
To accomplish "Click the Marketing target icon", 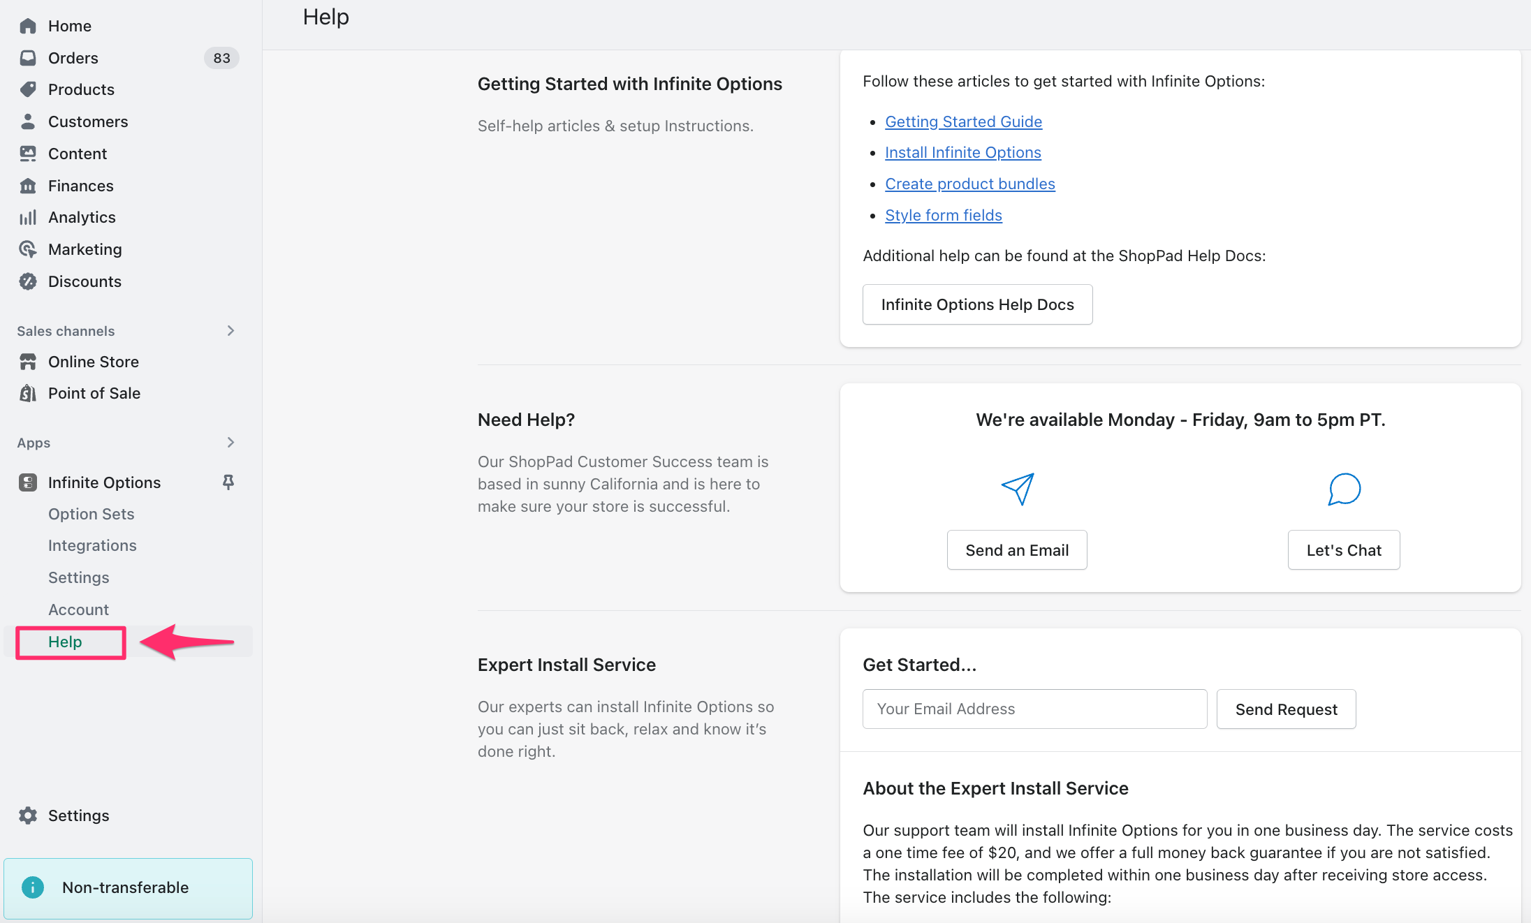I will [28, 249].
